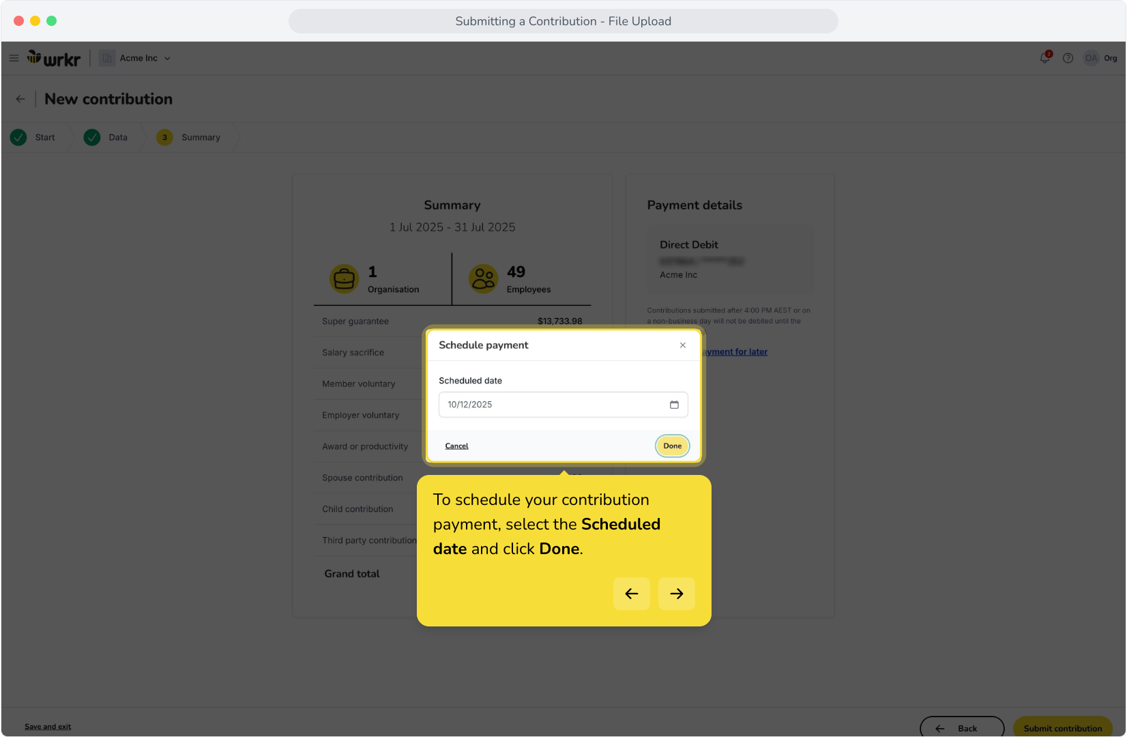Open the calendar picker in Scheduled date
Image resolution: width=1127 pixels, height=737 pixels.
tap(674, 405)
